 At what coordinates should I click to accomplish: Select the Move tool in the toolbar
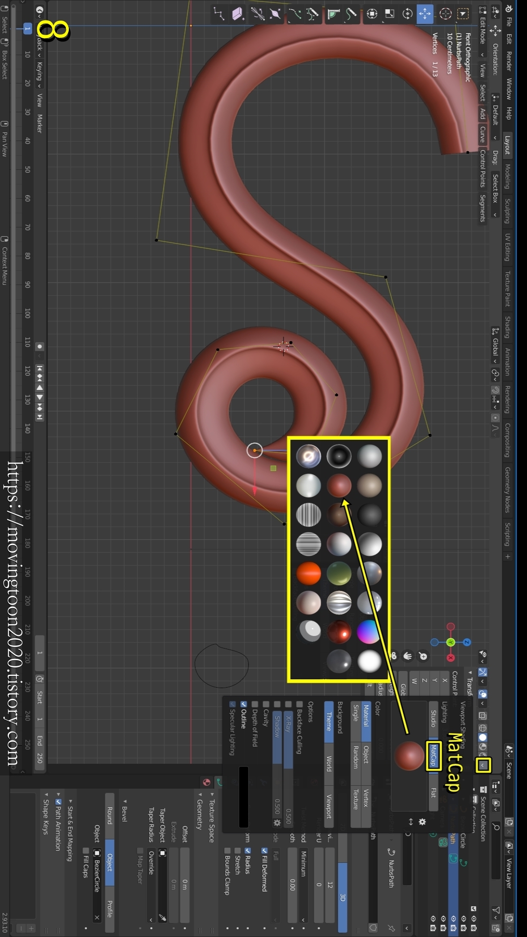coord(425,14)
